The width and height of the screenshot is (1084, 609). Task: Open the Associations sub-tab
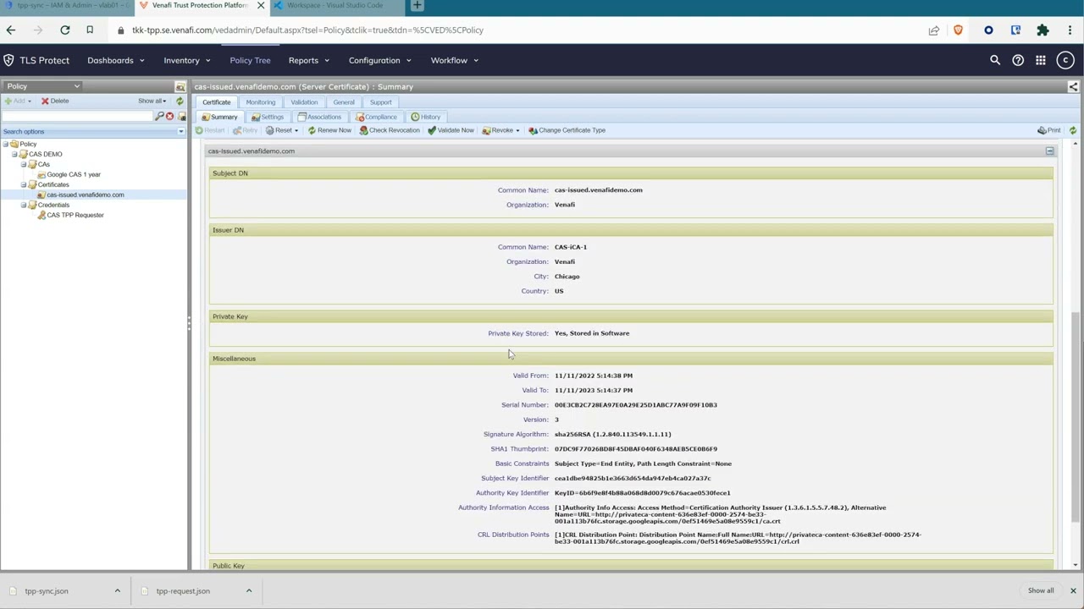[319, 117]
